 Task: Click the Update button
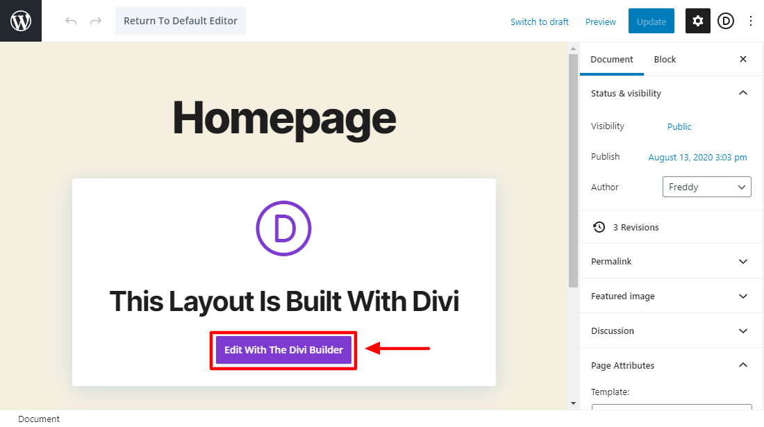(651, 21)
